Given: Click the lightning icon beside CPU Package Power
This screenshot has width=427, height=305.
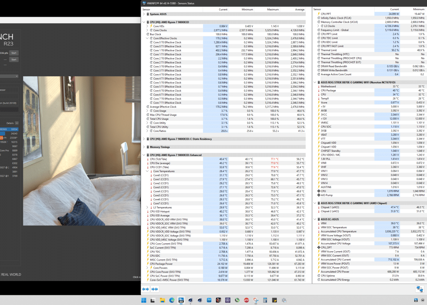Looking at the screenshot, I should pyautogui.click(x=148, y=264).
